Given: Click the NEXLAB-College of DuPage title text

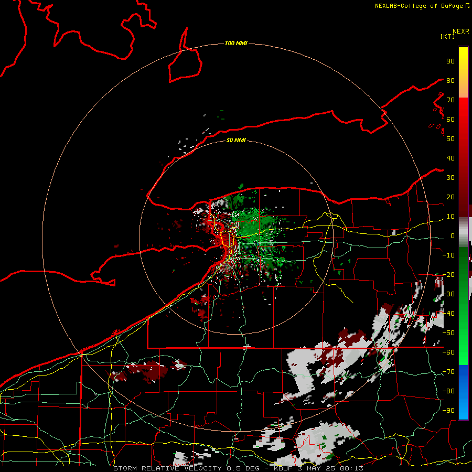Looking at the screenshot, I should click(419, 6).
